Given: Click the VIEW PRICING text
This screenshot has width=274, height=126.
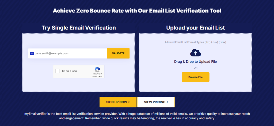Looking at the screenshot, I should pyautogui.click(x=154, y=102).
